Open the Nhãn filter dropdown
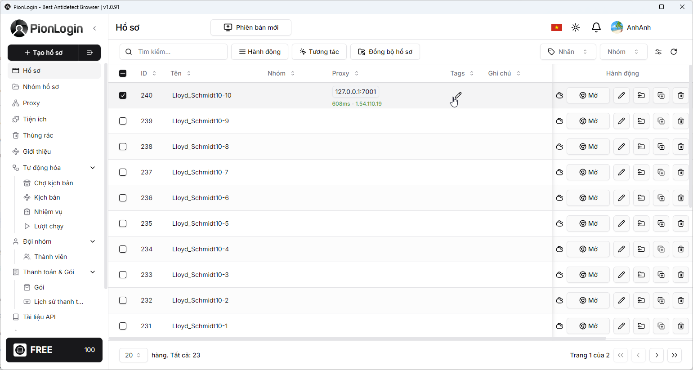 click(x=568, y=52)
